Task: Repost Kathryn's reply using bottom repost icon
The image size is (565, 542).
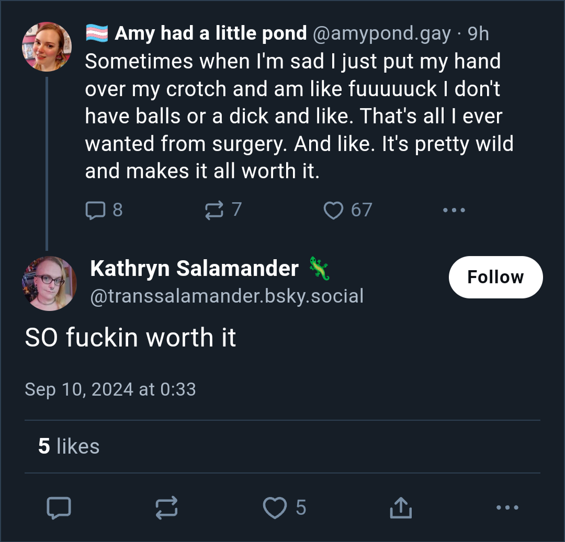Action: tap(166, 508)
